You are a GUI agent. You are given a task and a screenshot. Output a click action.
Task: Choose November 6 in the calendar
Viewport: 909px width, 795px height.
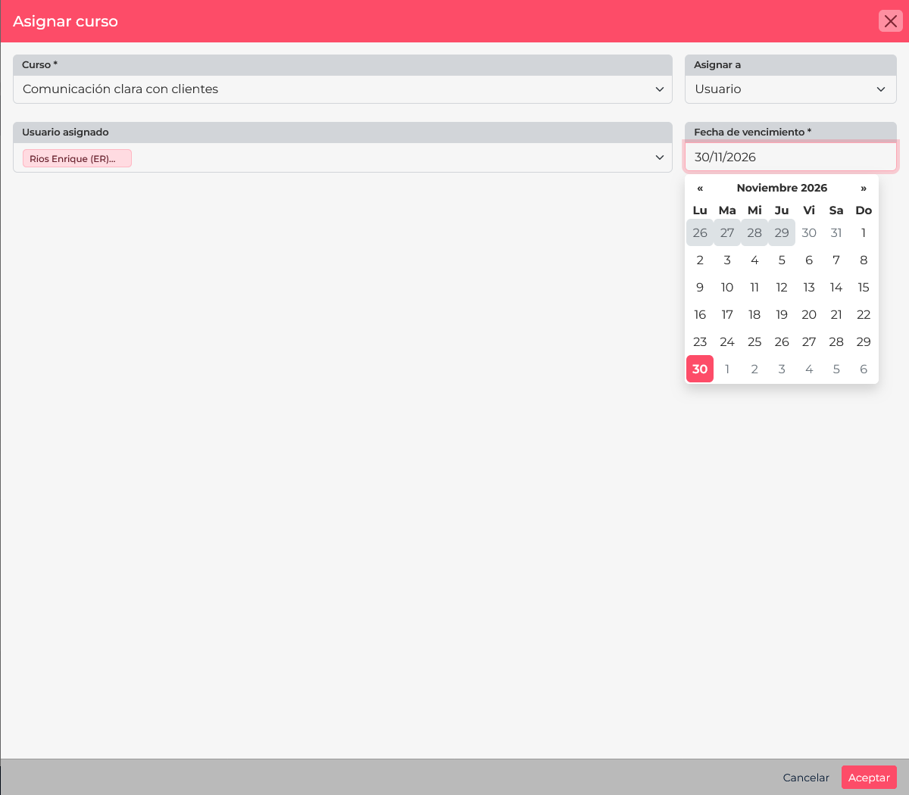click(809, 260)
